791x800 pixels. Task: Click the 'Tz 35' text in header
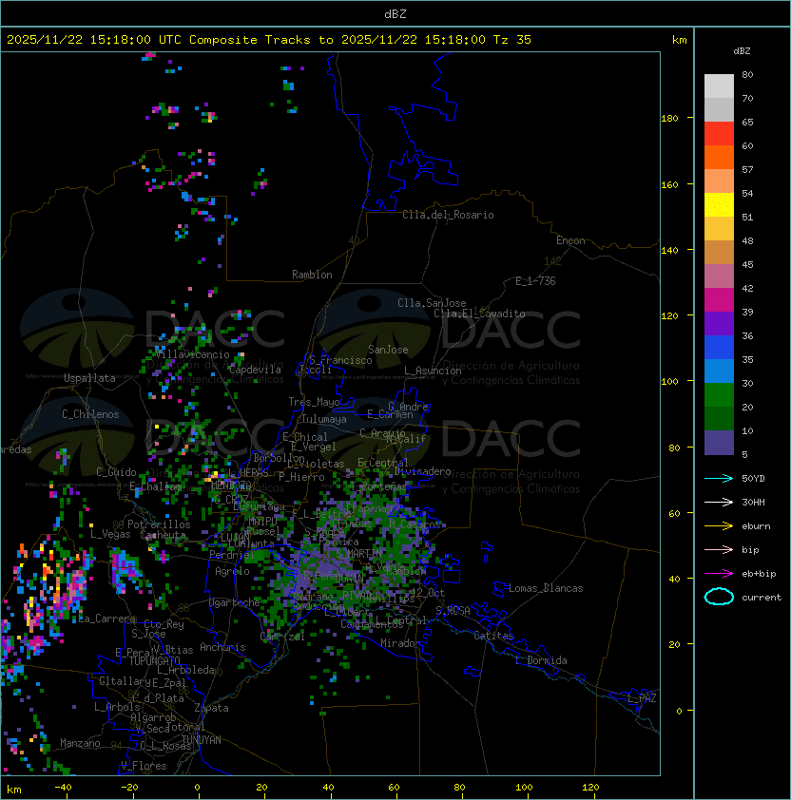512,40
